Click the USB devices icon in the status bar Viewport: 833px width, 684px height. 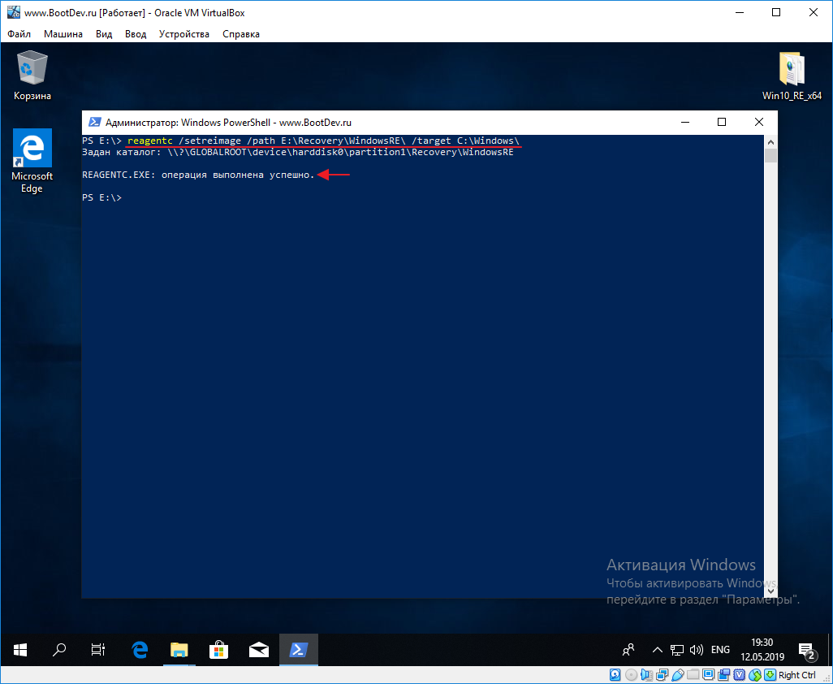[679, 674]
